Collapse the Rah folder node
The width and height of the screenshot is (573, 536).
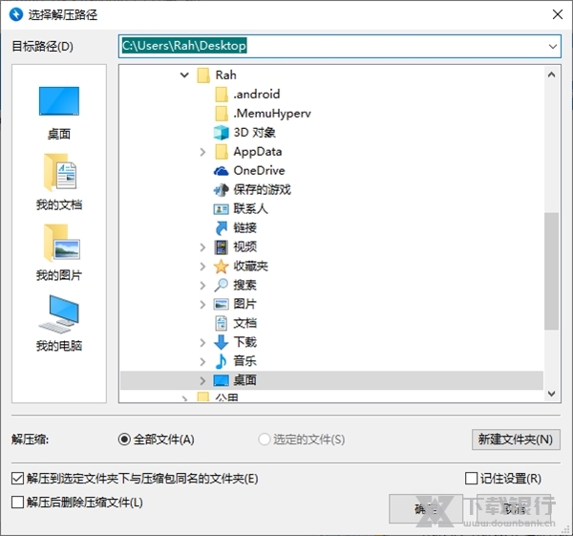point(184,75)
